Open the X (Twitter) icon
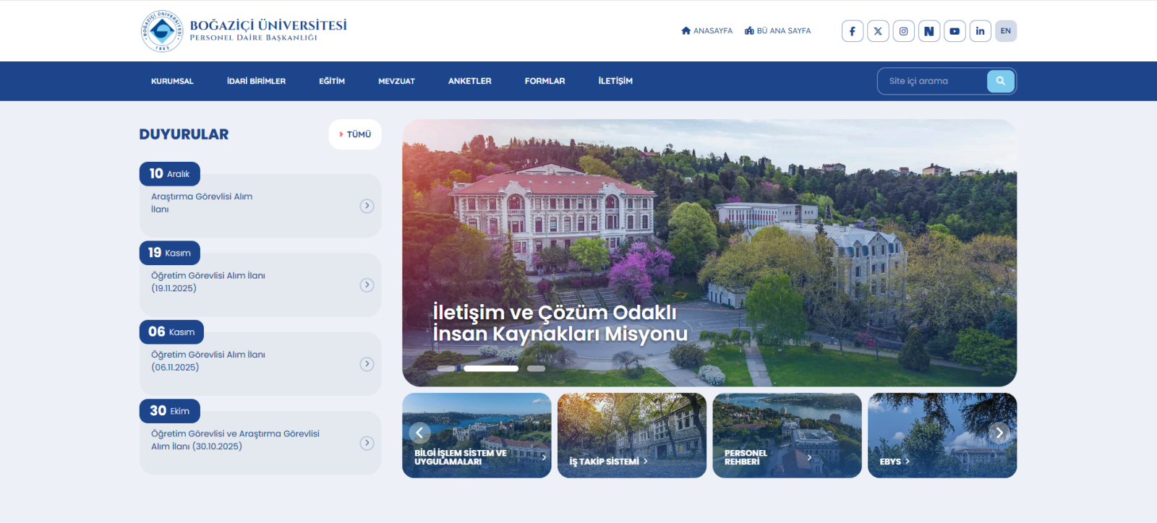This screenshot has width=1157, height=523. click(878, 31)
